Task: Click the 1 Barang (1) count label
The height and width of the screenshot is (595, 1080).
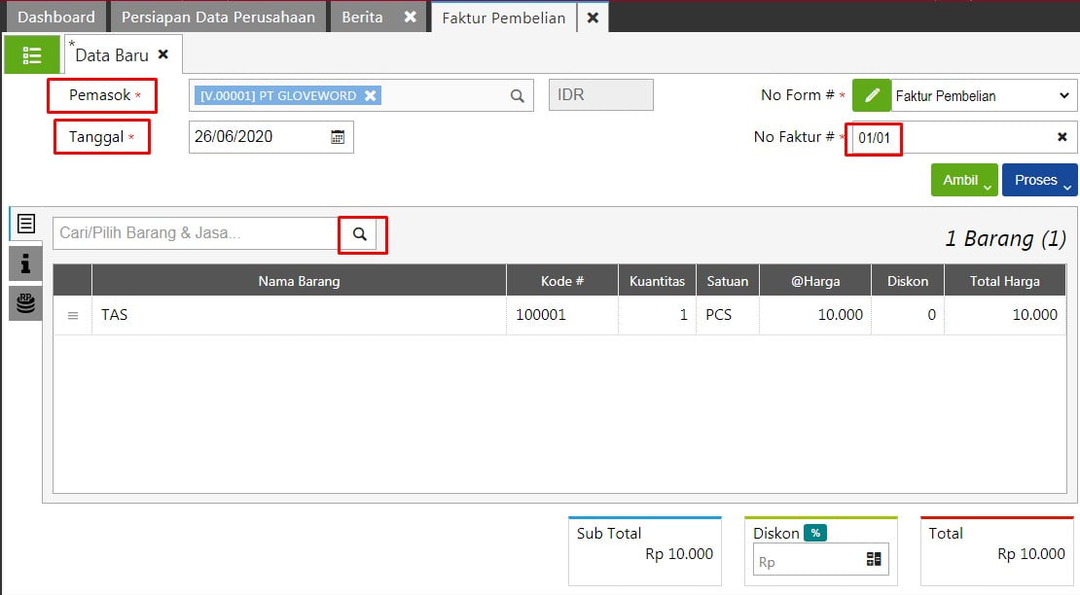Action: (x=1006, y=239)
